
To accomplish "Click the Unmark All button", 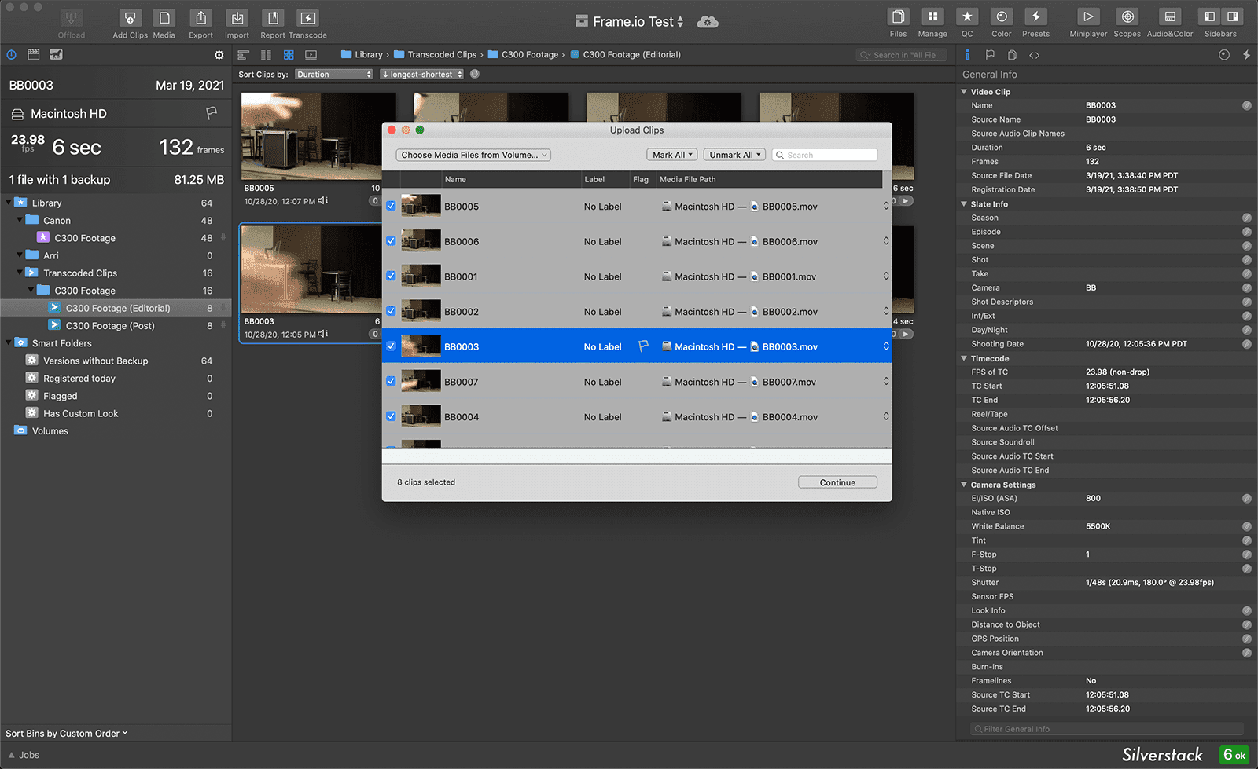I will point(734,155).
